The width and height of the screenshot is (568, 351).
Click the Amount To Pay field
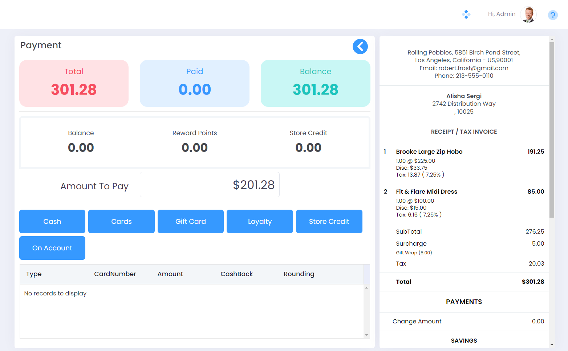point(210,185)
